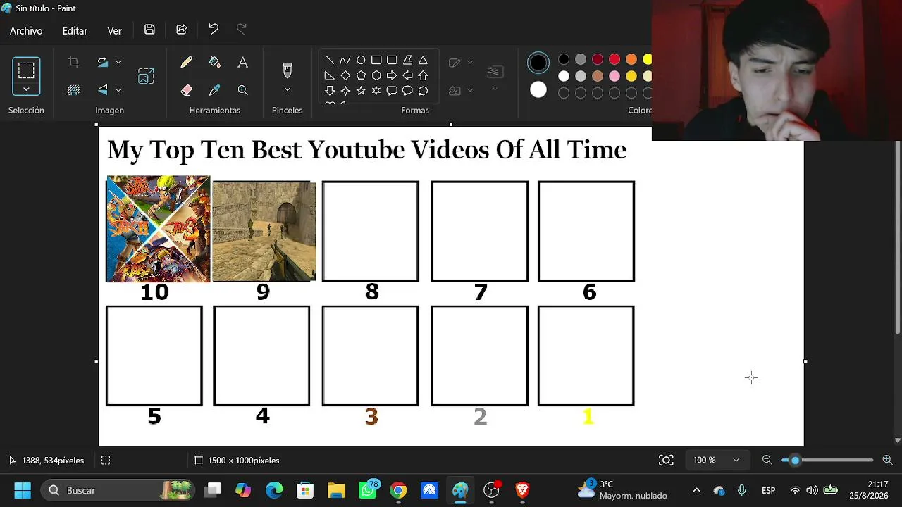This screenshot has height=507, width=902.
Task: Expand the Selection options chevron
Action: coord(26,89)
